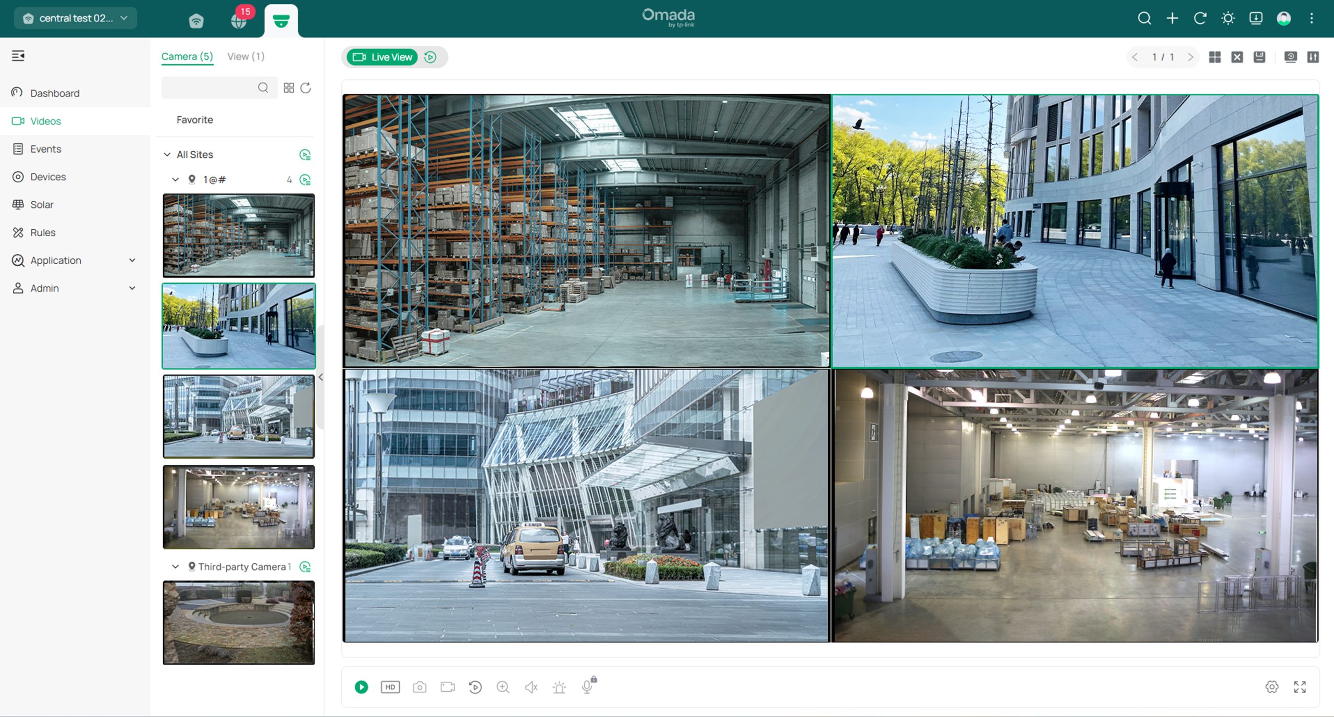Screen dimensions: 1334x717
Task: Toggle two-way talk microphone
Action: coord(587,687)
